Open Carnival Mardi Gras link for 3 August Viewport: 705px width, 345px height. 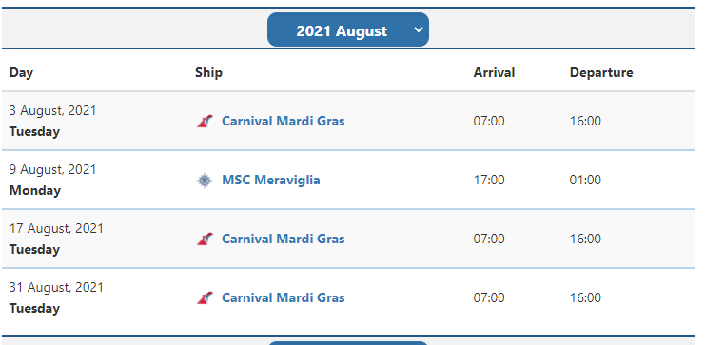coord(284,121)
